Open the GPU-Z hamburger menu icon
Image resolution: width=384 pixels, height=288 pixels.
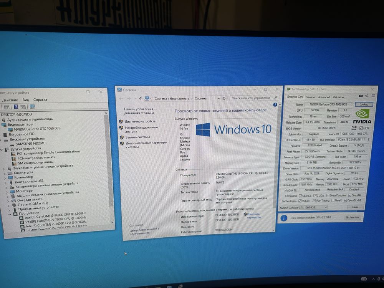[373, 96]
